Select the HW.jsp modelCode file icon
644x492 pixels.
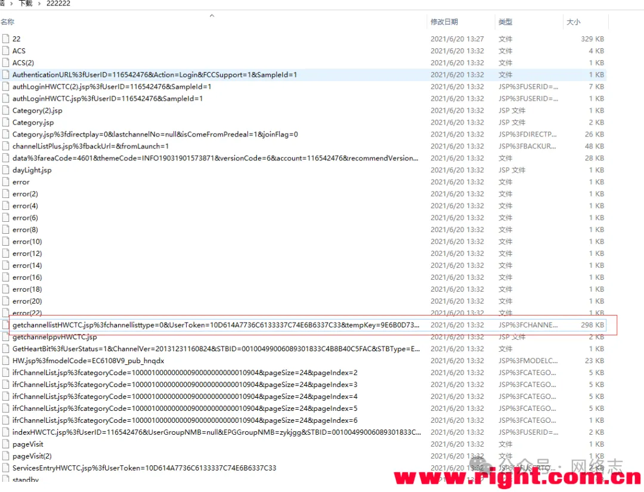pos(6,361)
